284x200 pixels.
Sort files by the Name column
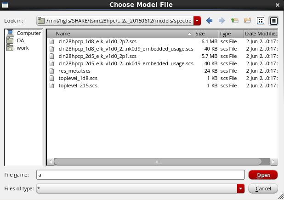120,34
